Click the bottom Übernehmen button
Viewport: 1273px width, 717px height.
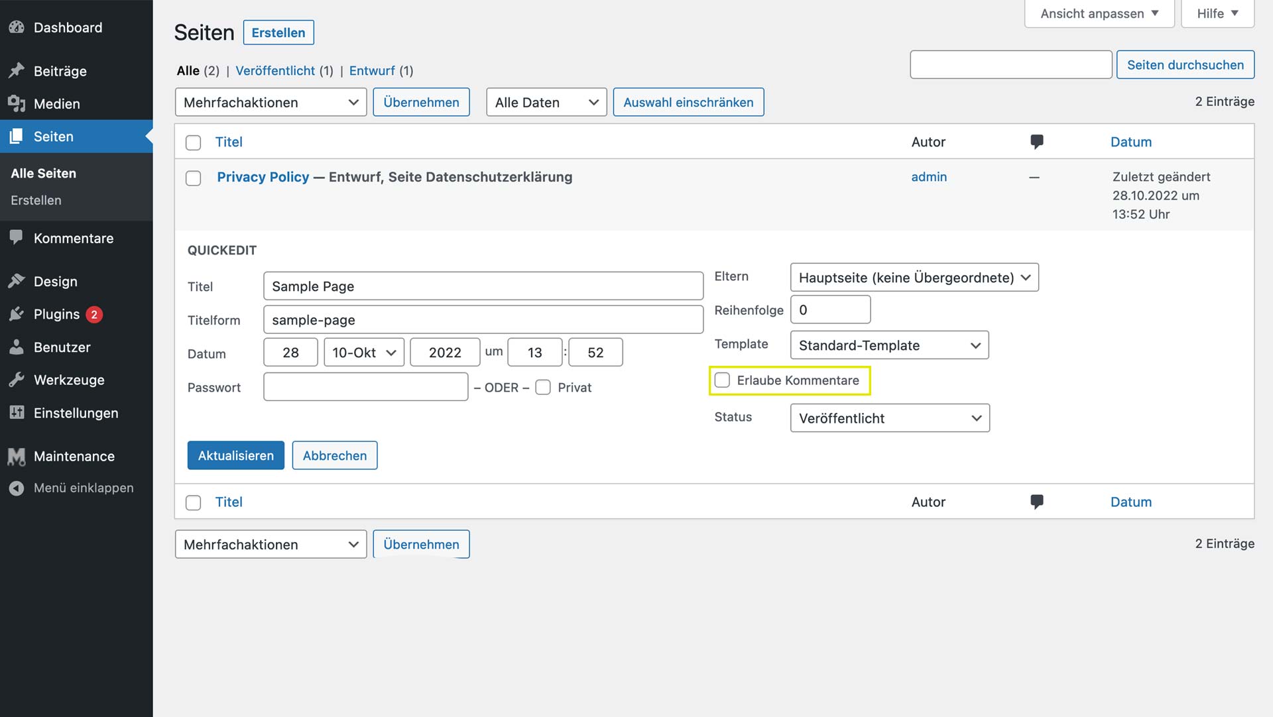coord(421,544)
